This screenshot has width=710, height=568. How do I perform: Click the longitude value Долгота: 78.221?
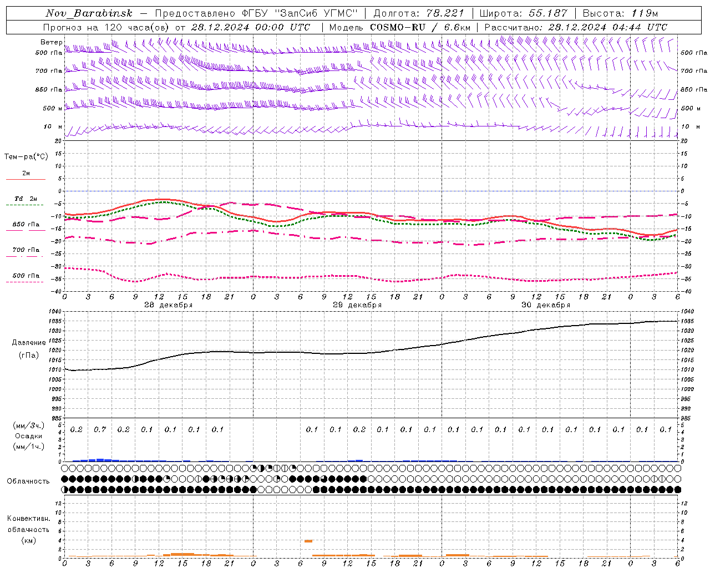pyautogui.click(x=419, y=13)
